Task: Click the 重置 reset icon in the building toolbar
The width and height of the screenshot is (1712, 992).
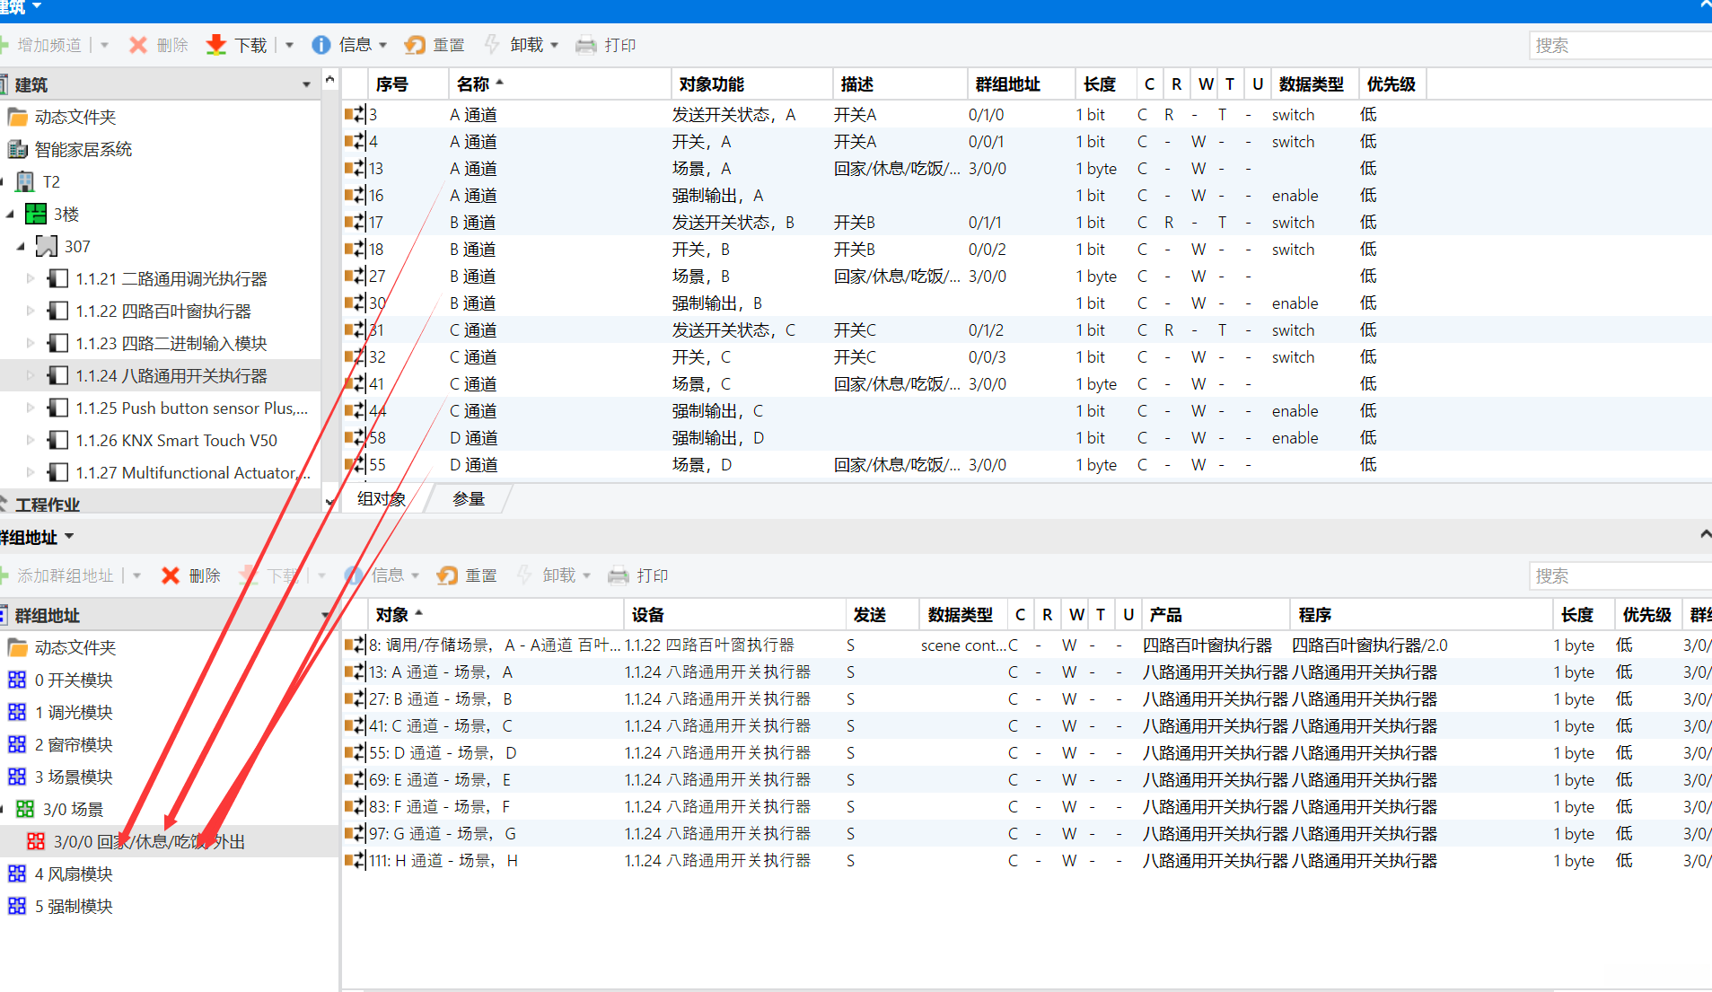Action: [415, 45]
